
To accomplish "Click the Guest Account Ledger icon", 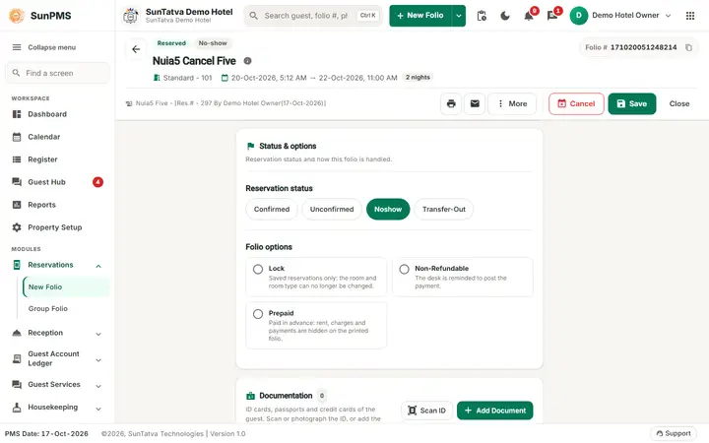I will point(17,358).
